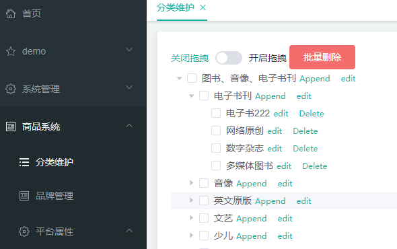The image size is (397, 249).
Task: Click the 商品系统 menu icon
Action: pos(11,127)
